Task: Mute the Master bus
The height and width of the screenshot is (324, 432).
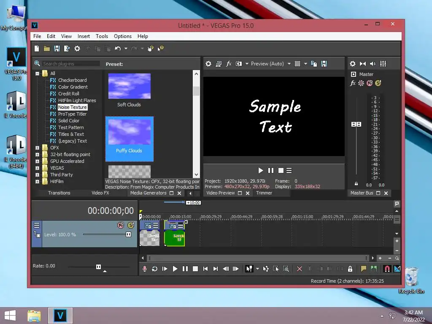Action: [x=370, y=83]
